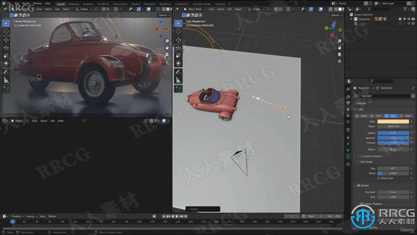
Task: Click the Node menu in the node editor
Action: (61, 121)
